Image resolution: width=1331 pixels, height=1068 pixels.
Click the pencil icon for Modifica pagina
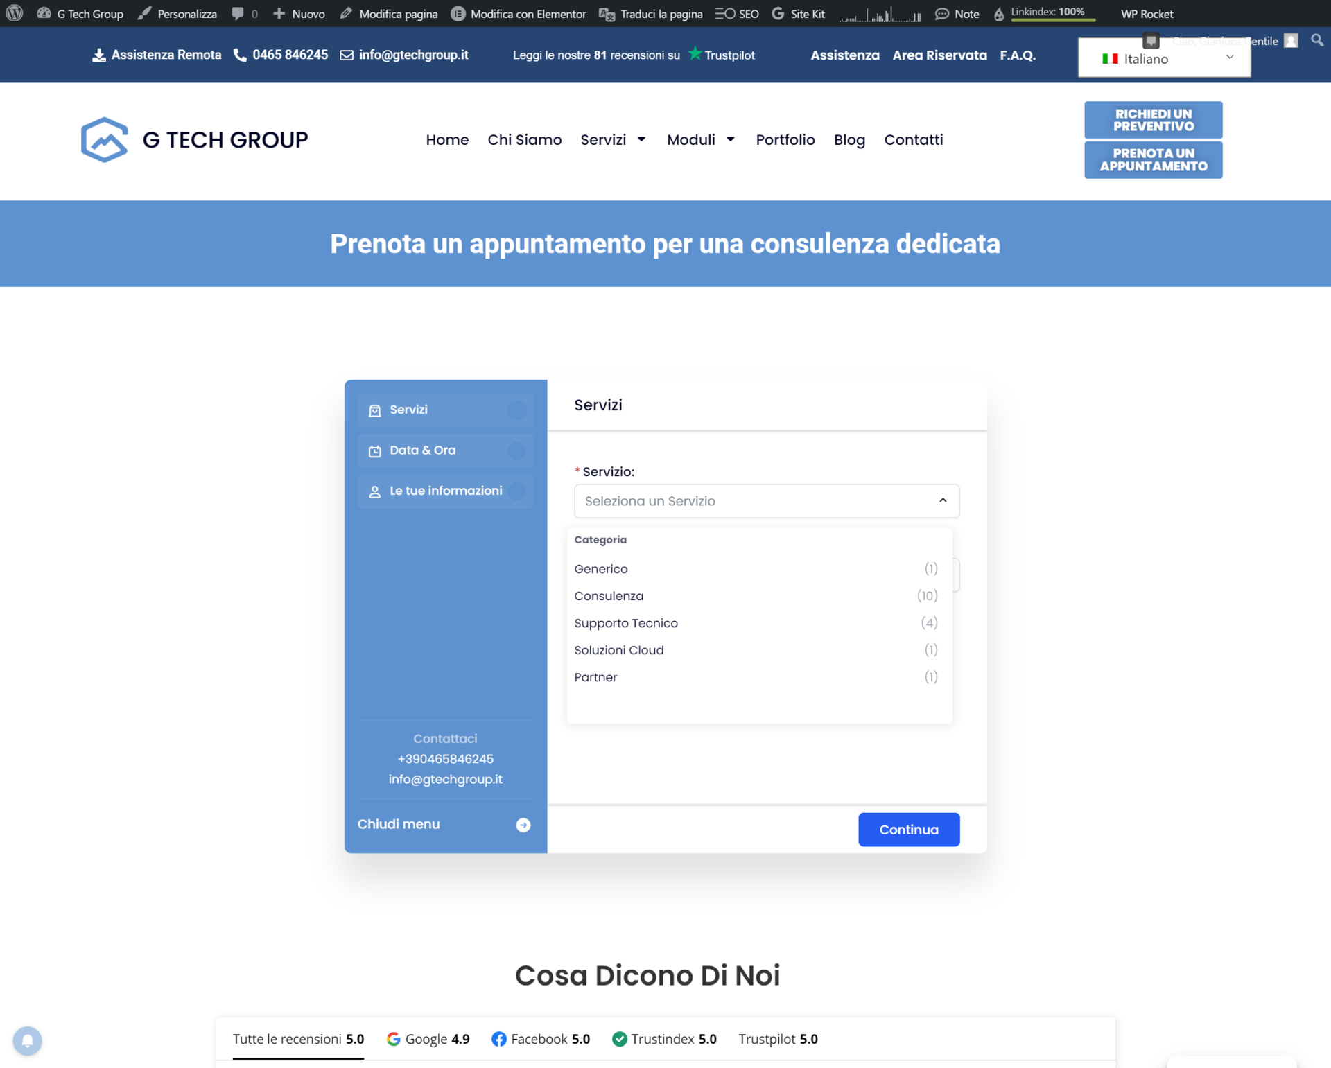pyautogui.click(x=345, y=13)
